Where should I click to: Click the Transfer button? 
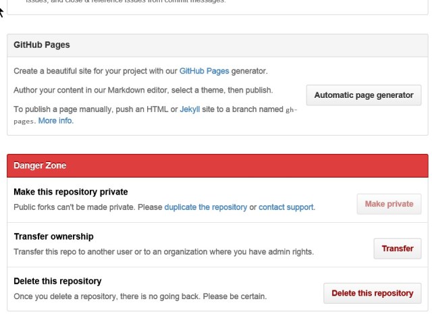[x=397, y=248]
